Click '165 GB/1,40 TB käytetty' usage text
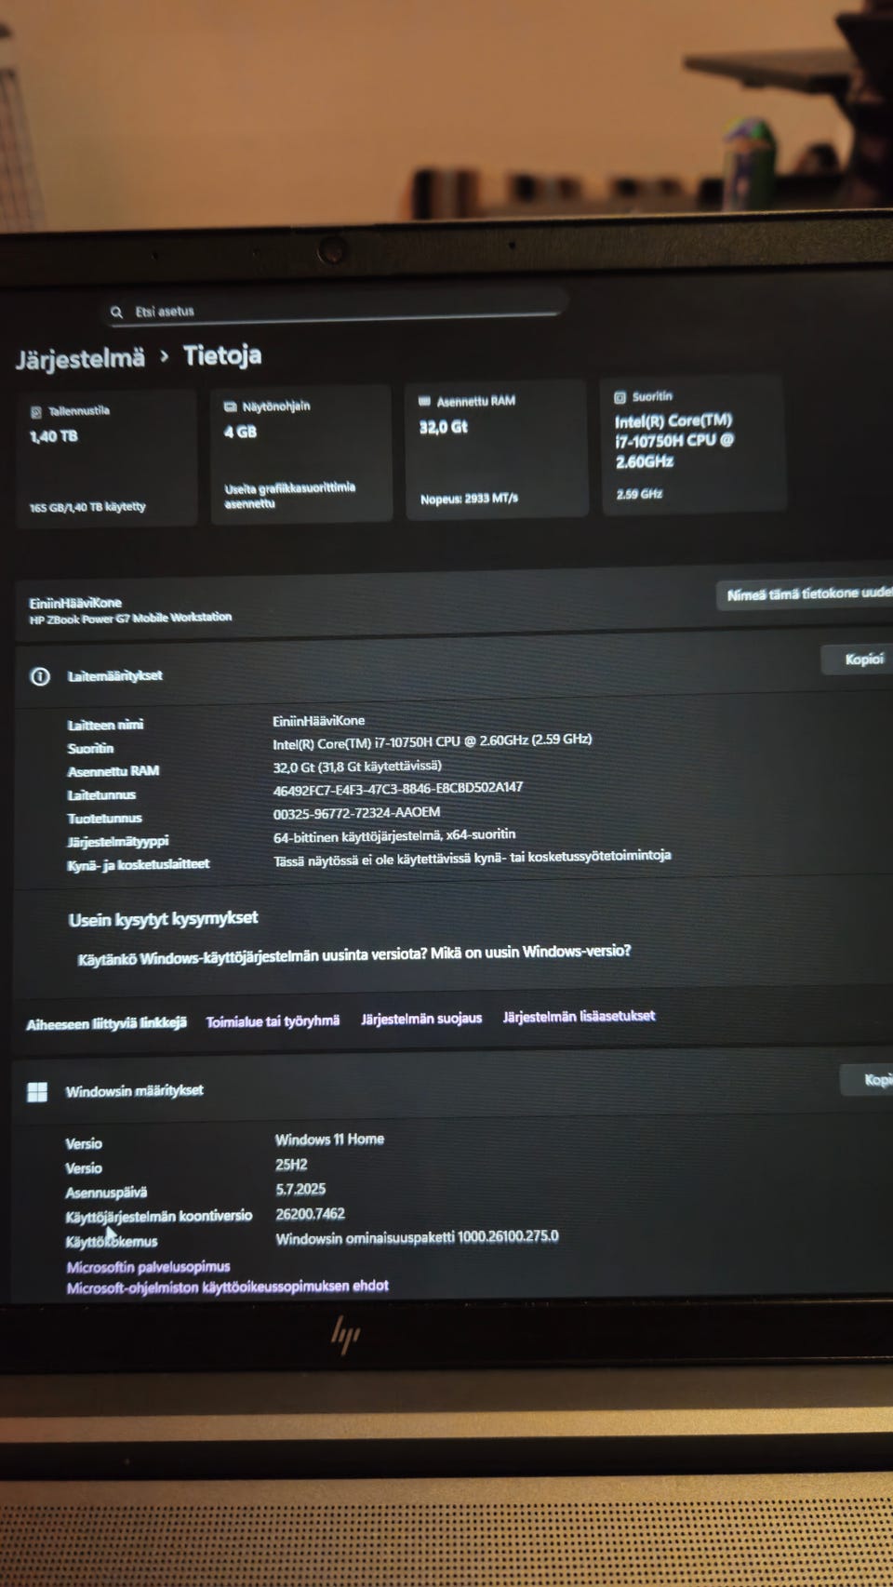893x1587 pixels. pyautogui.click(x=87, y=507)
